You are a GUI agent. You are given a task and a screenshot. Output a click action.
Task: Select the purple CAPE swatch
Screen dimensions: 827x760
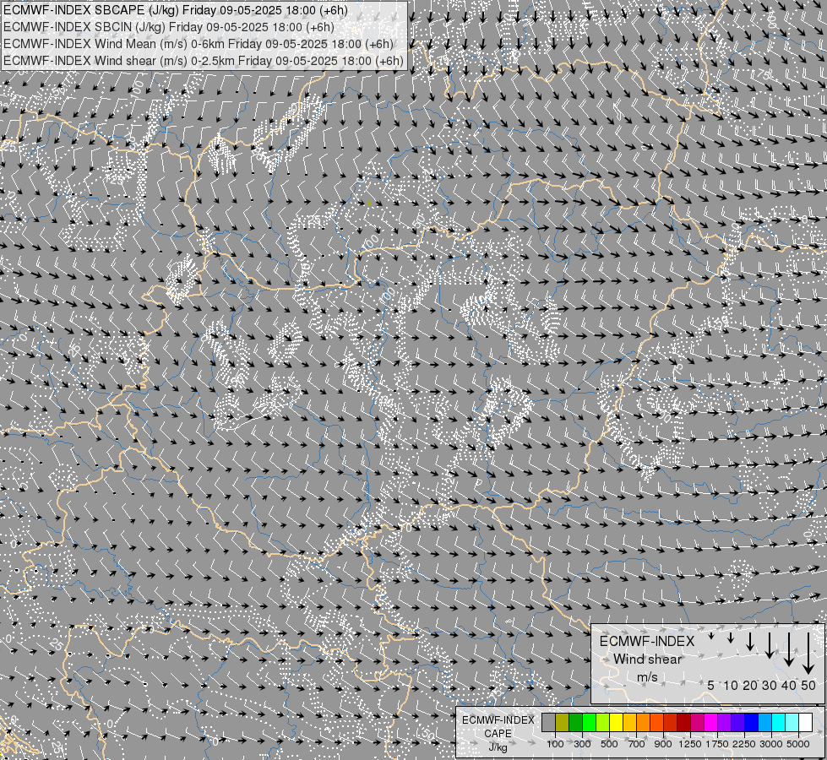coord(725,723)
